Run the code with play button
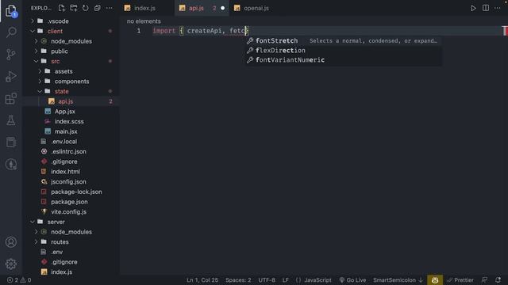 pos(473,8)
